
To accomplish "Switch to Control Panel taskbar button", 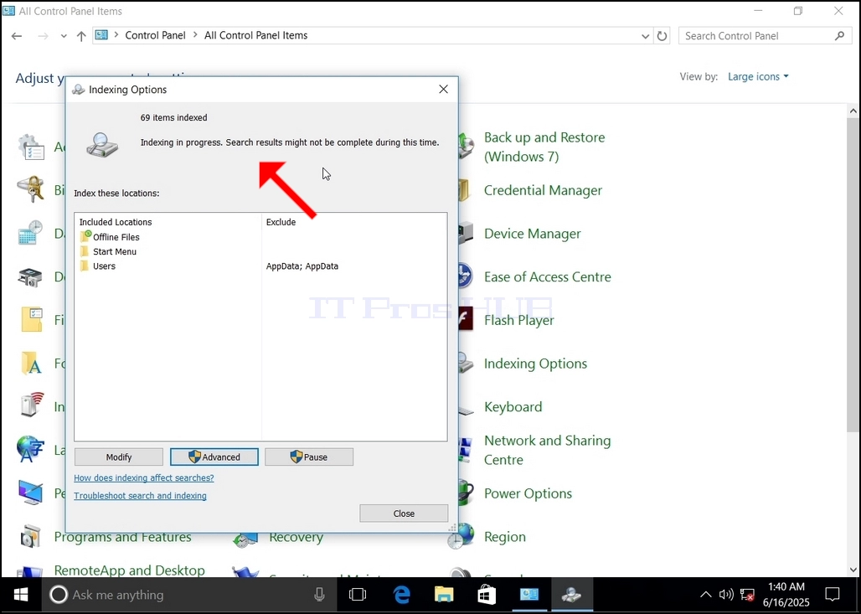I will point(529,595).
